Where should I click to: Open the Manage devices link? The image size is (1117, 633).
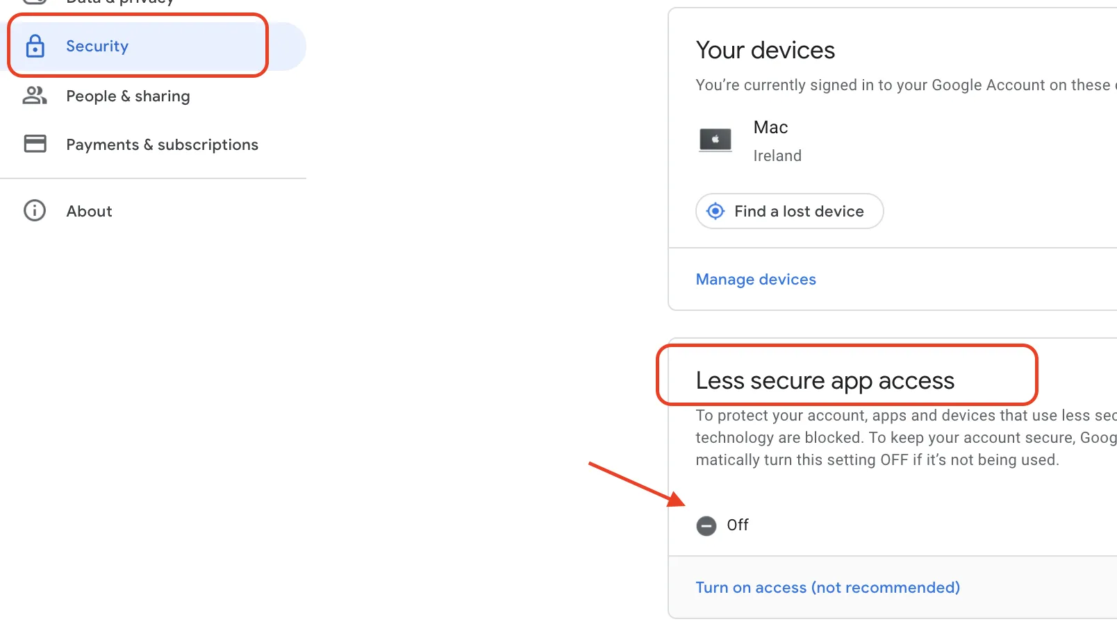(x=756, y=280)
